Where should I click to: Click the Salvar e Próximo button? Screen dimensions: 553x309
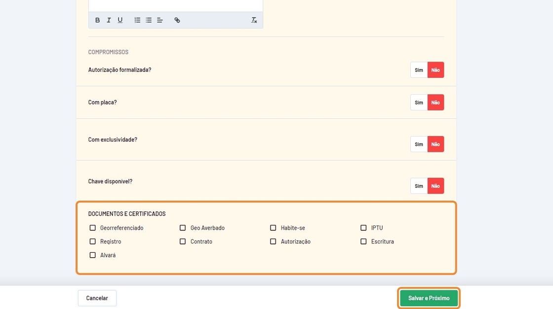(x=429, y=298)
